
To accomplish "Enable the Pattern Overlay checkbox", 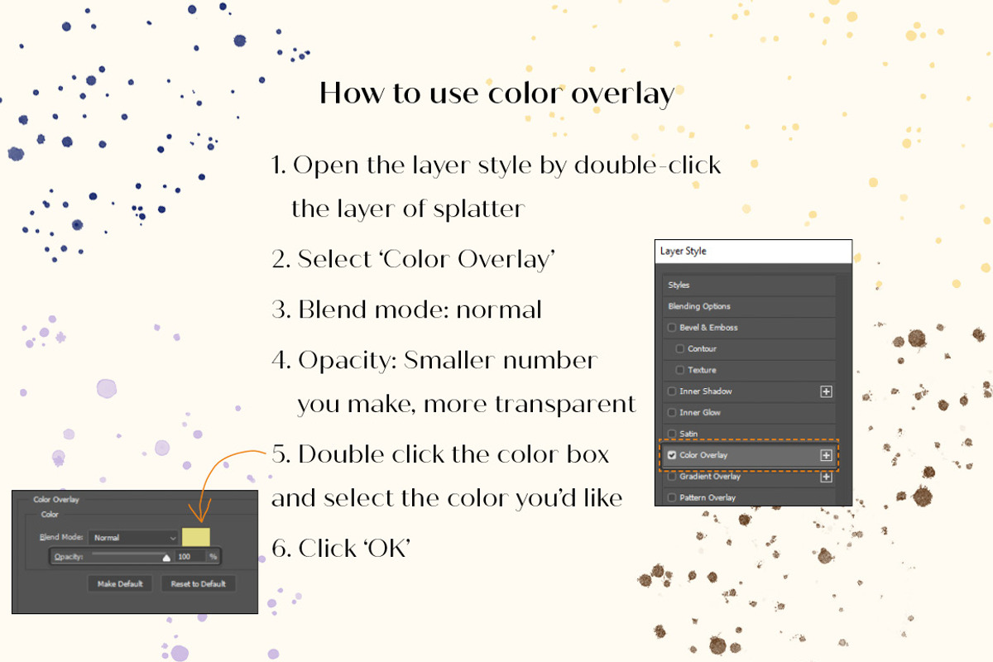I will click(x=672, y=498).
